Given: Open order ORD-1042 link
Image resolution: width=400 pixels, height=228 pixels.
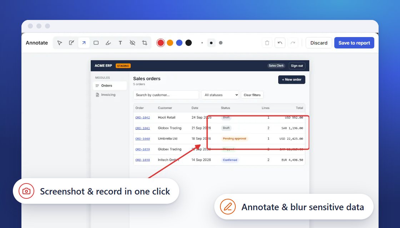Looking at the screenshot, I should coord(142,118).
